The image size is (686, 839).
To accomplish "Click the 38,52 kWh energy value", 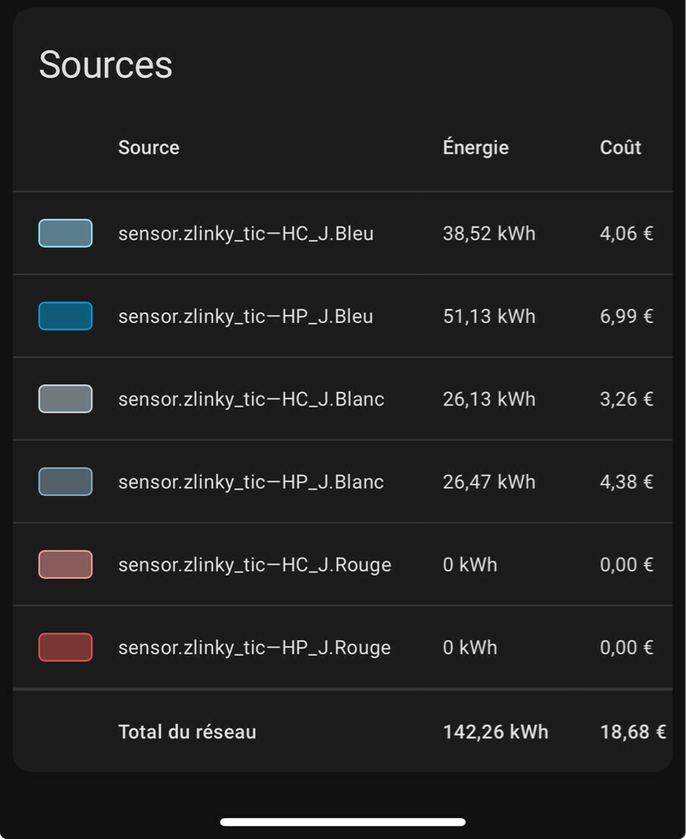I will click(x=489, y=233).
